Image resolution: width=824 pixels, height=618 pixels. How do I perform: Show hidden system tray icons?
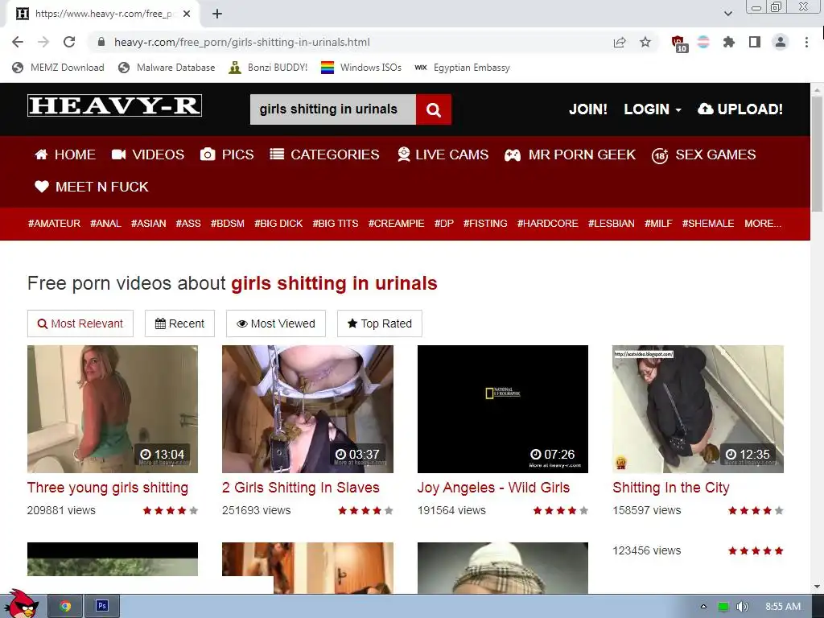[x=703, y=607]
